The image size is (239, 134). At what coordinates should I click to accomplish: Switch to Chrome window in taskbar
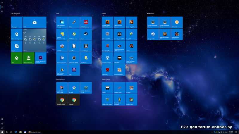pyautogui.click(x=35, y=132)
